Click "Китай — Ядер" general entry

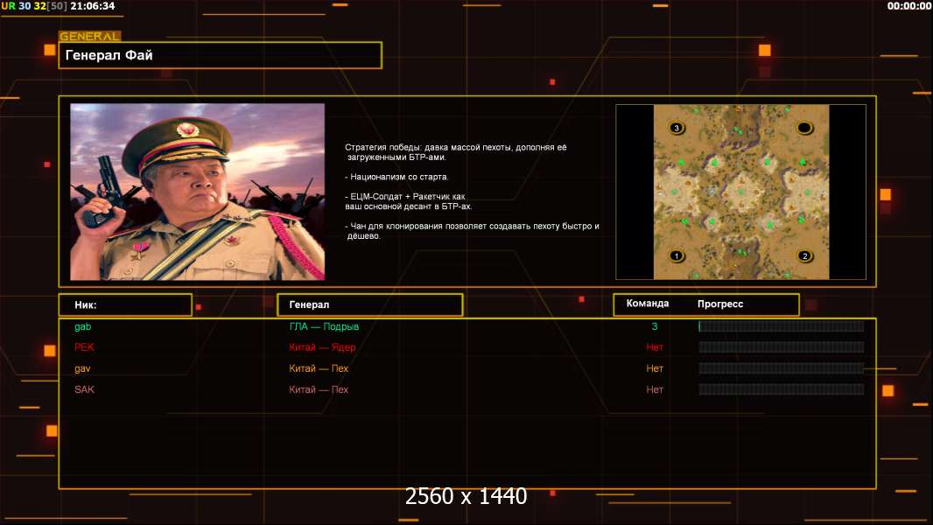tap(322, 347)
